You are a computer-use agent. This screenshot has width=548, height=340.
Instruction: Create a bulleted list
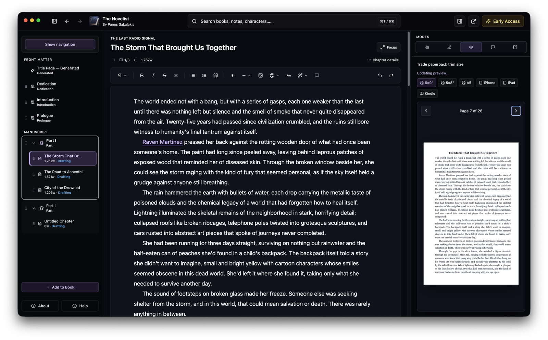(193, 76)
